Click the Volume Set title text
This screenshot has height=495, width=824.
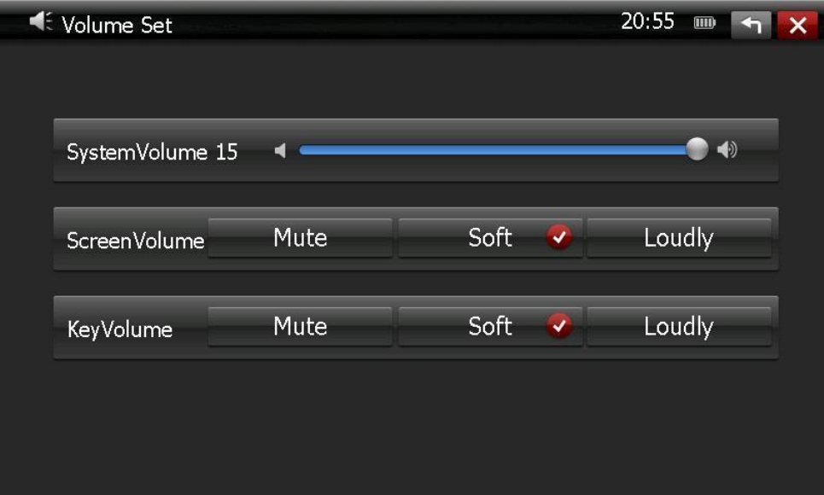[117, 26]
